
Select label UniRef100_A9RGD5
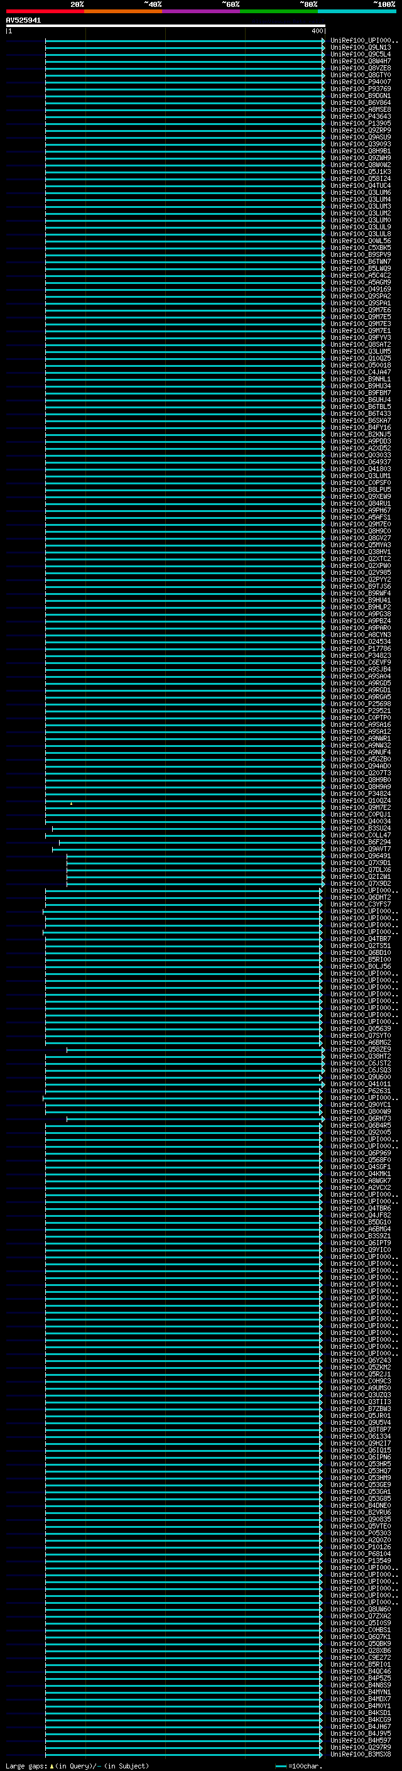[361, 683]
